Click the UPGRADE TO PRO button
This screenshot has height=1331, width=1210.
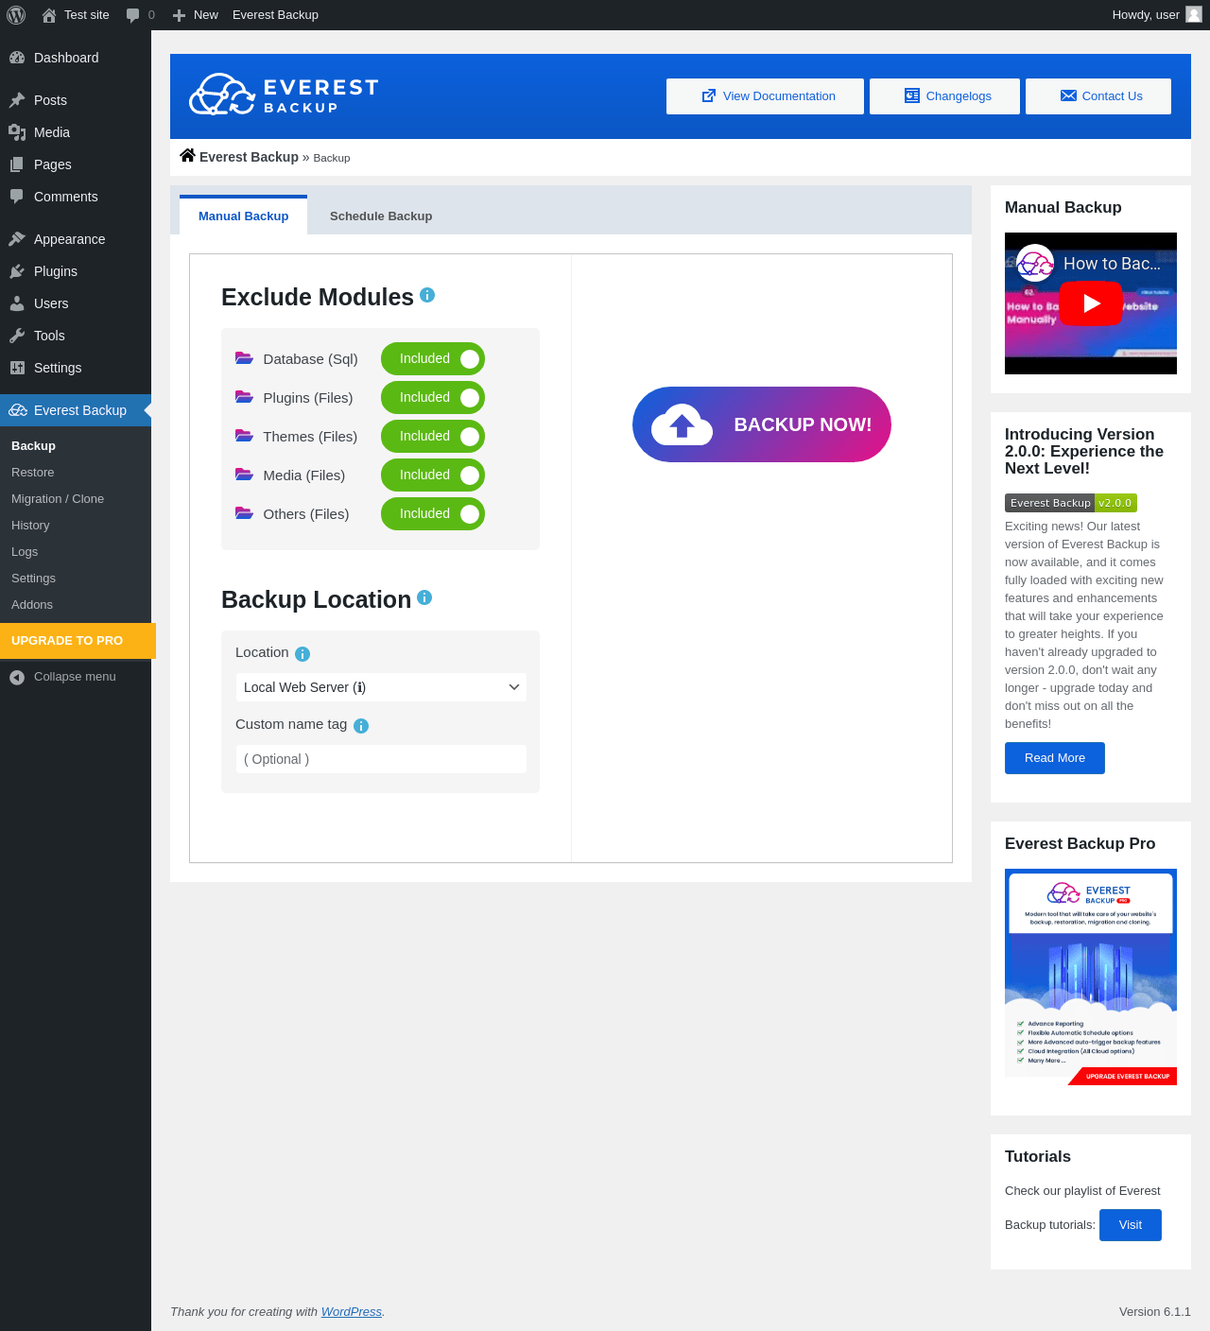78,641
